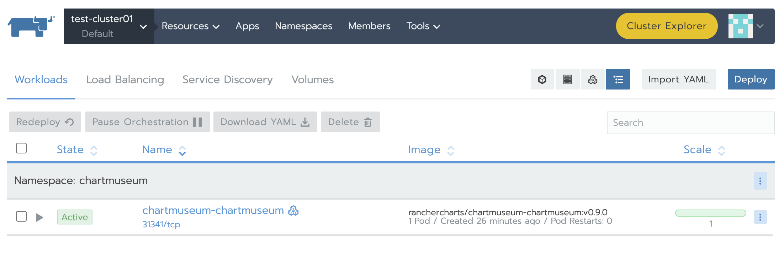Click the Cluster Explorer button
This screenshot has width=779, height=255.
click(x=667, y=26)
